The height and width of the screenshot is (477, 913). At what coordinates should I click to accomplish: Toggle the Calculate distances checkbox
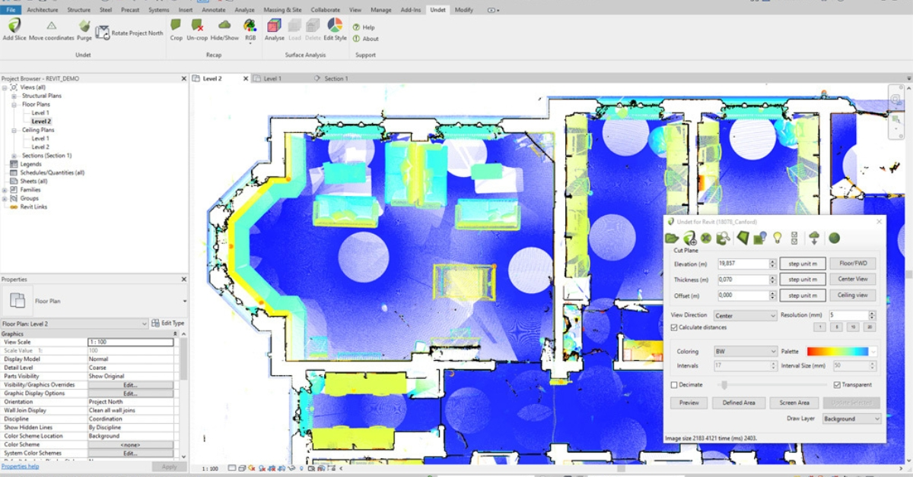(x=674, y=327)
